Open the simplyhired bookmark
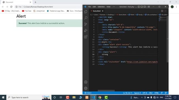Screen dimensions: 179x100 [x=39, y=11]
